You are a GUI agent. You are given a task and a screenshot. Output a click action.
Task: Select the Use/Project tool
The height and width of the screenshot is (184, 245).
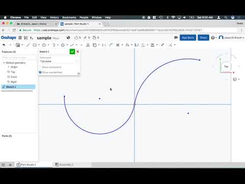pyautogui.click(x=94, y=45)
